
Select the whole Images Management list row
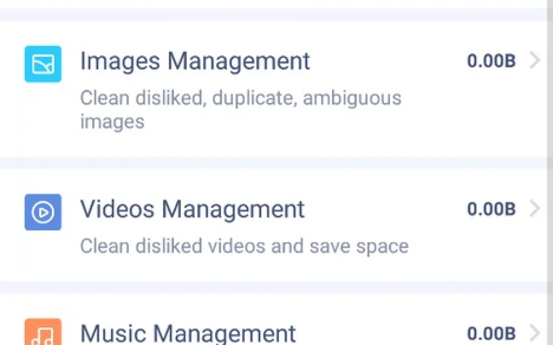(x=274, y=89)
